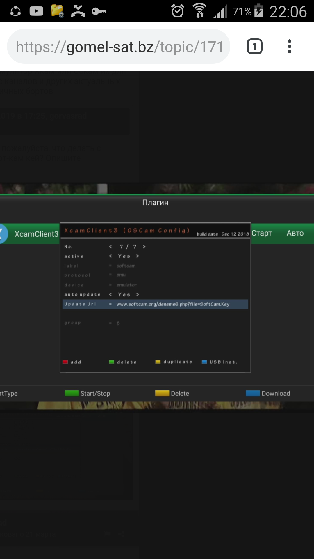Tap the red add button square
The width and height of the screenshot is (314, 559).
65,362
